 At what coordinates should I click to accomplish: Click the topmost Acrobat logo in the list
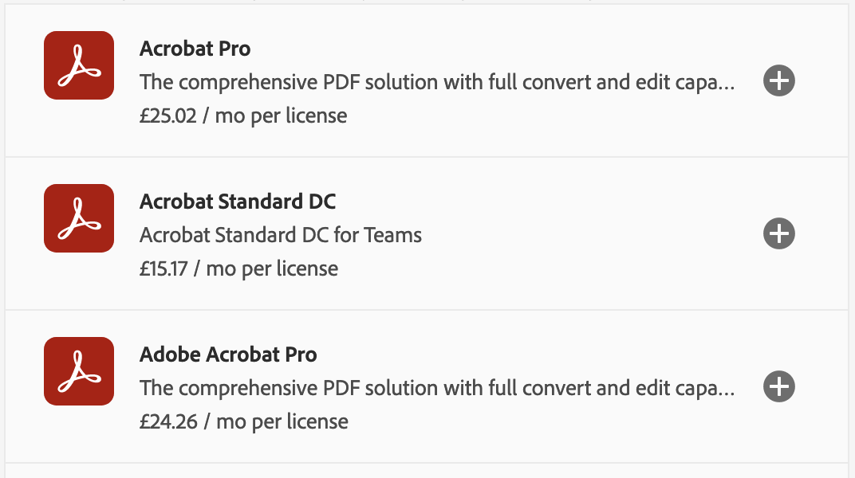click(78, 65)
